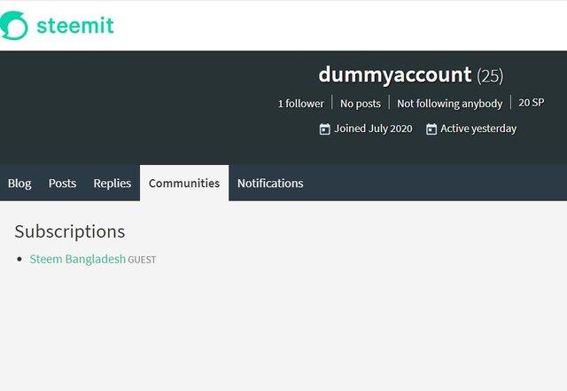The width and height of the screenshot is (567, 391).
Task: Click the No posts link
Action: coord(361,104)
